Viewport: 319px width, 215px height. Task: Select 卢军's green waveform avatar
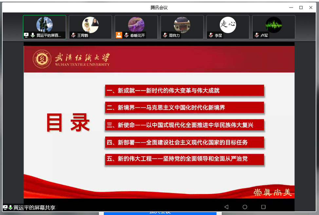(273, 25)
